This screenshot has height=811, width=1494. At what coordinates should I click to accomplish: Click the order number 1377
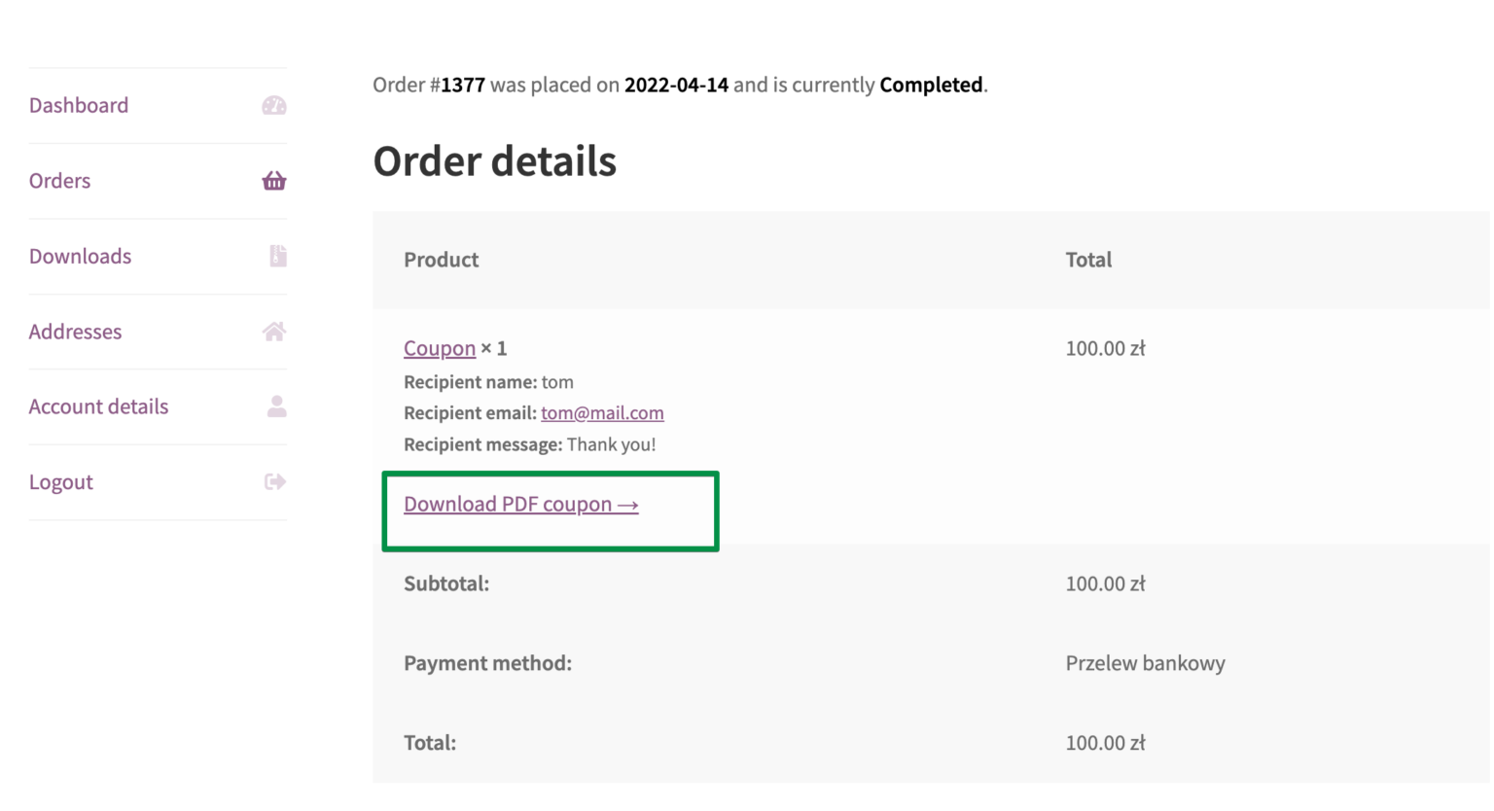tap(462, 85)
